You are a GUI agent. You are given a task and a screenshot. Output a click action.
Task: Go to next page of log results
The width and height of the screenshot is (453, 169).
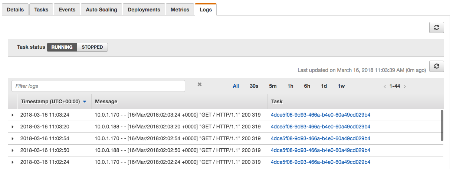pos(404,86)
